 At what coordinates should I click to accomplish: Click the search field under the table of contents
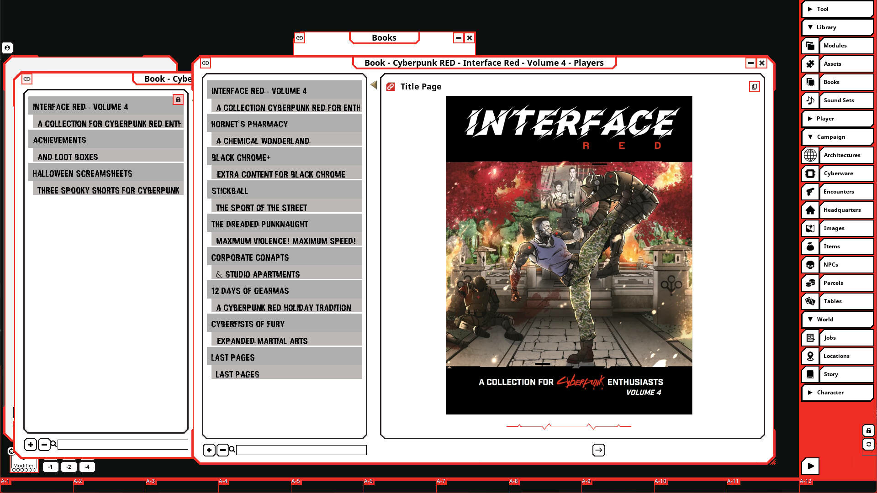pos(301,450)
